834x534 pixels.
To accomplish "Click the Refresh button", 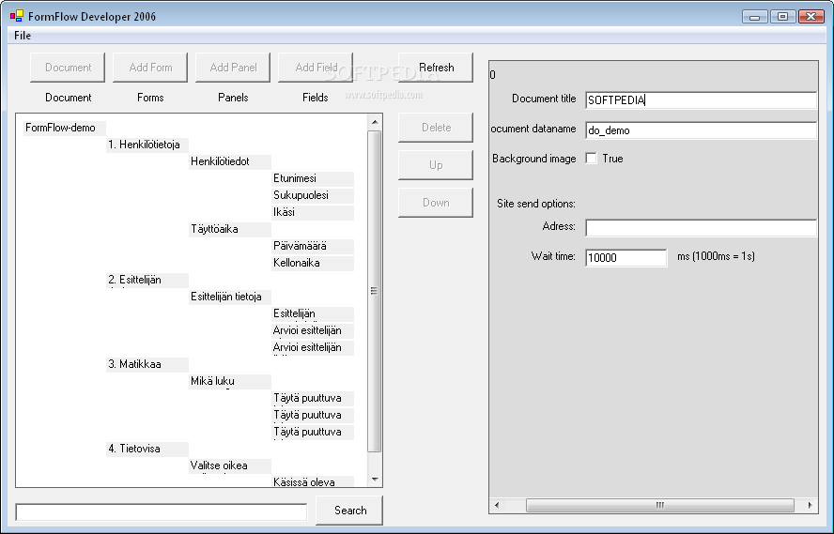I will click(x=436, y=68).
